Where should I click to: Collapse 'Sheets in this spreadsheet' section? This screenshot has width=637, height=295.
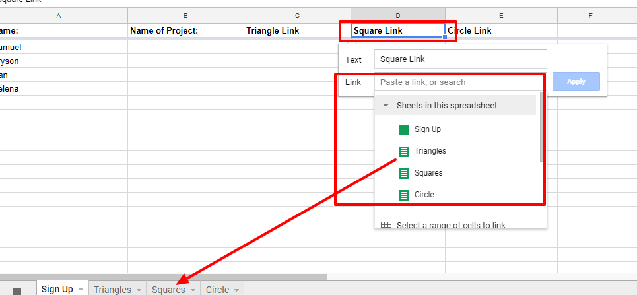[386, 106]
